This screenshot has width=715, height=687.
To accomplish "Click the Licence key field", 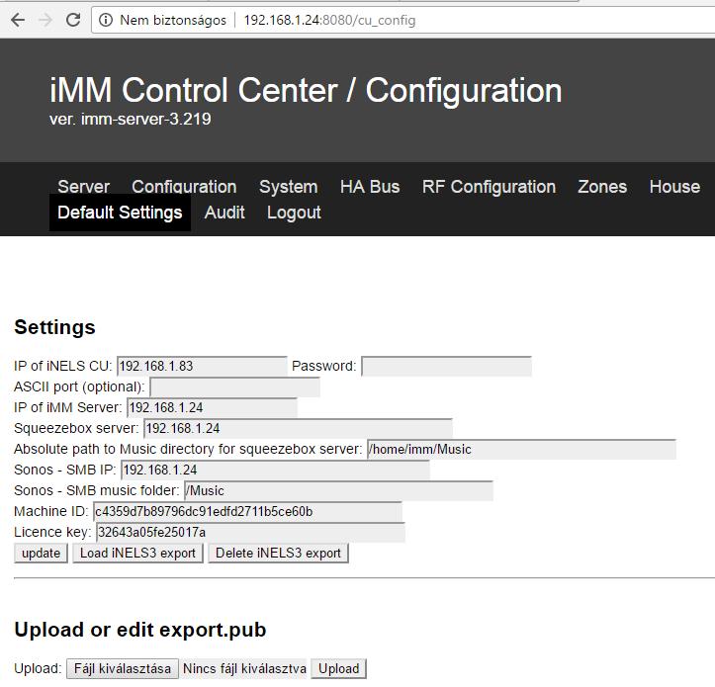I will point(250,533).
